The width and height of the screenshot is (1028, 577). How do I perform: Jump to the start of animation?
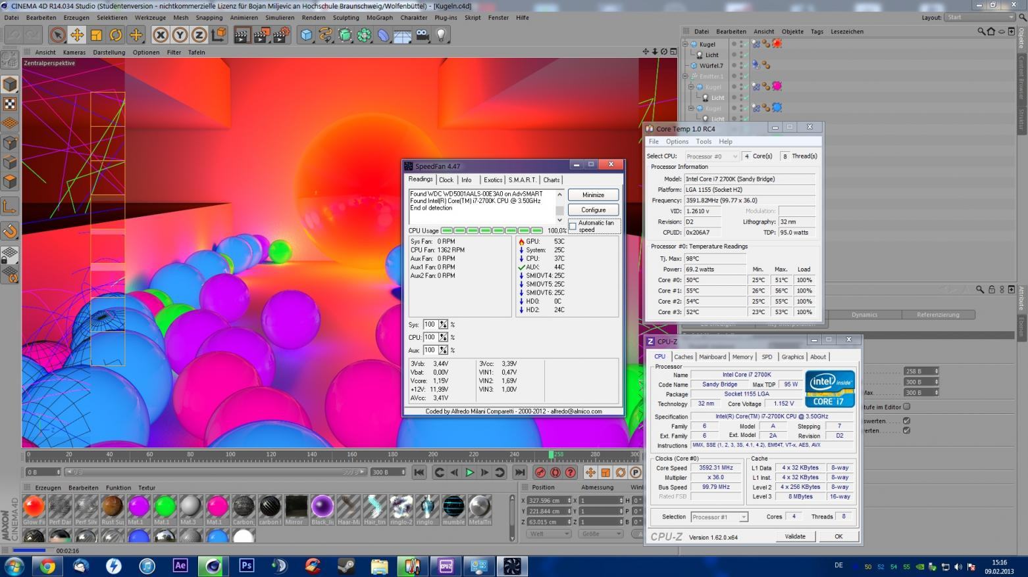419,472
